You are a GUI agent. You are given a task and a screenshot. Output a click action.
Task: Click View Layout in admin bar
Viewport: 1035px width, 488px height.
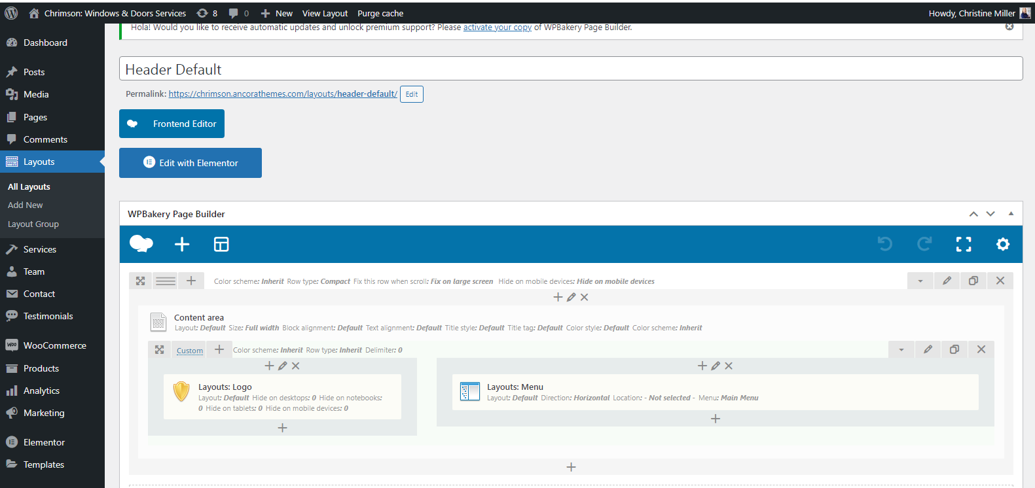(325, 13)
